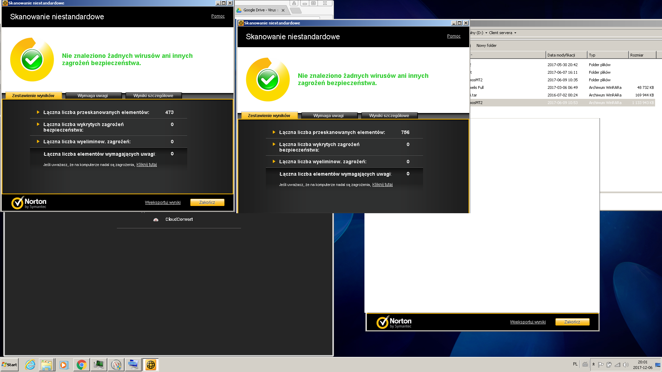The width and height of the screenshot is (662, 372).
Task: Click Zakończ button in 473-item window
Action: tap(207, 203)
